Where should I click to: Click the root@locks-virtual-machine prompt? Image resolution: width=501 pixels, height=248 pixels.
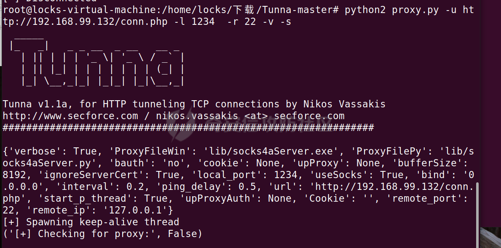[x=80, y=10]
